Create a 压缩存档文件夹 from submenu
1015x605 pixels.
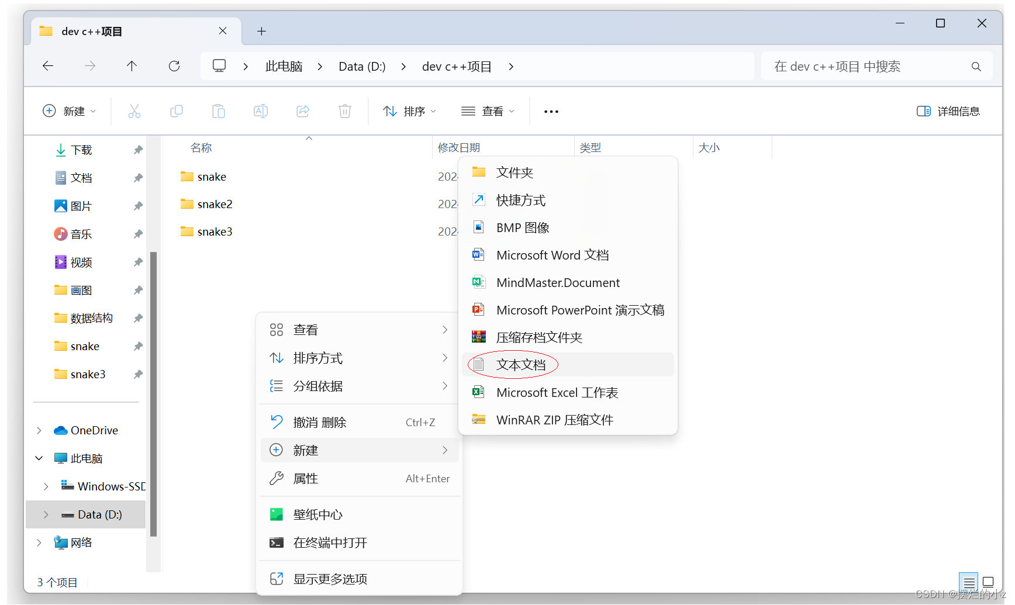click(568, 337)
